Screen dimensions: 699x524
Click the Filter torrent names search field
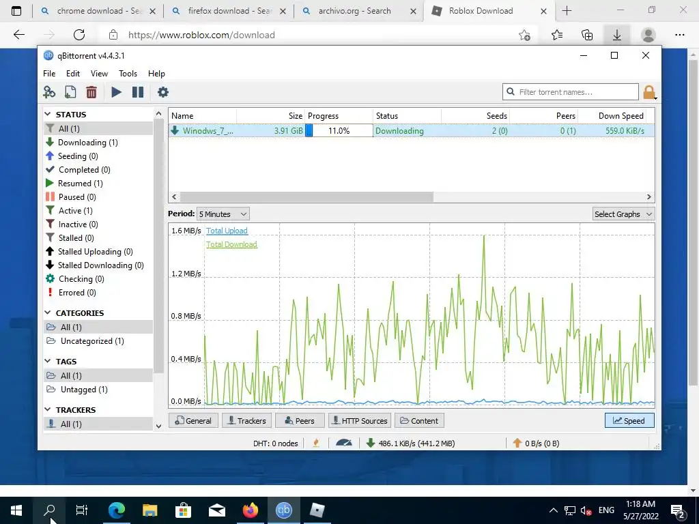[x=571, y=92]
